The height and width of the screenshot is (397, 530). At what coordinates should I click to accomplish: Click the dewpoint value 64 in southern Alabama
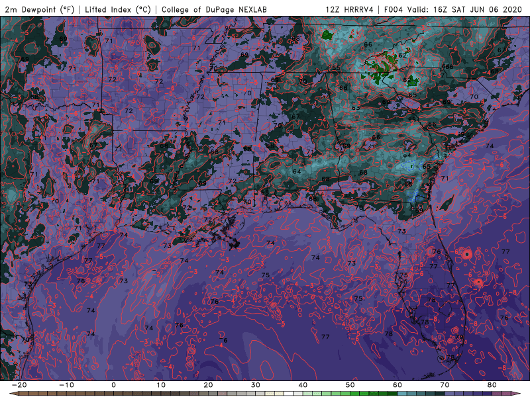pyautogui.click(x=297, y=171)
